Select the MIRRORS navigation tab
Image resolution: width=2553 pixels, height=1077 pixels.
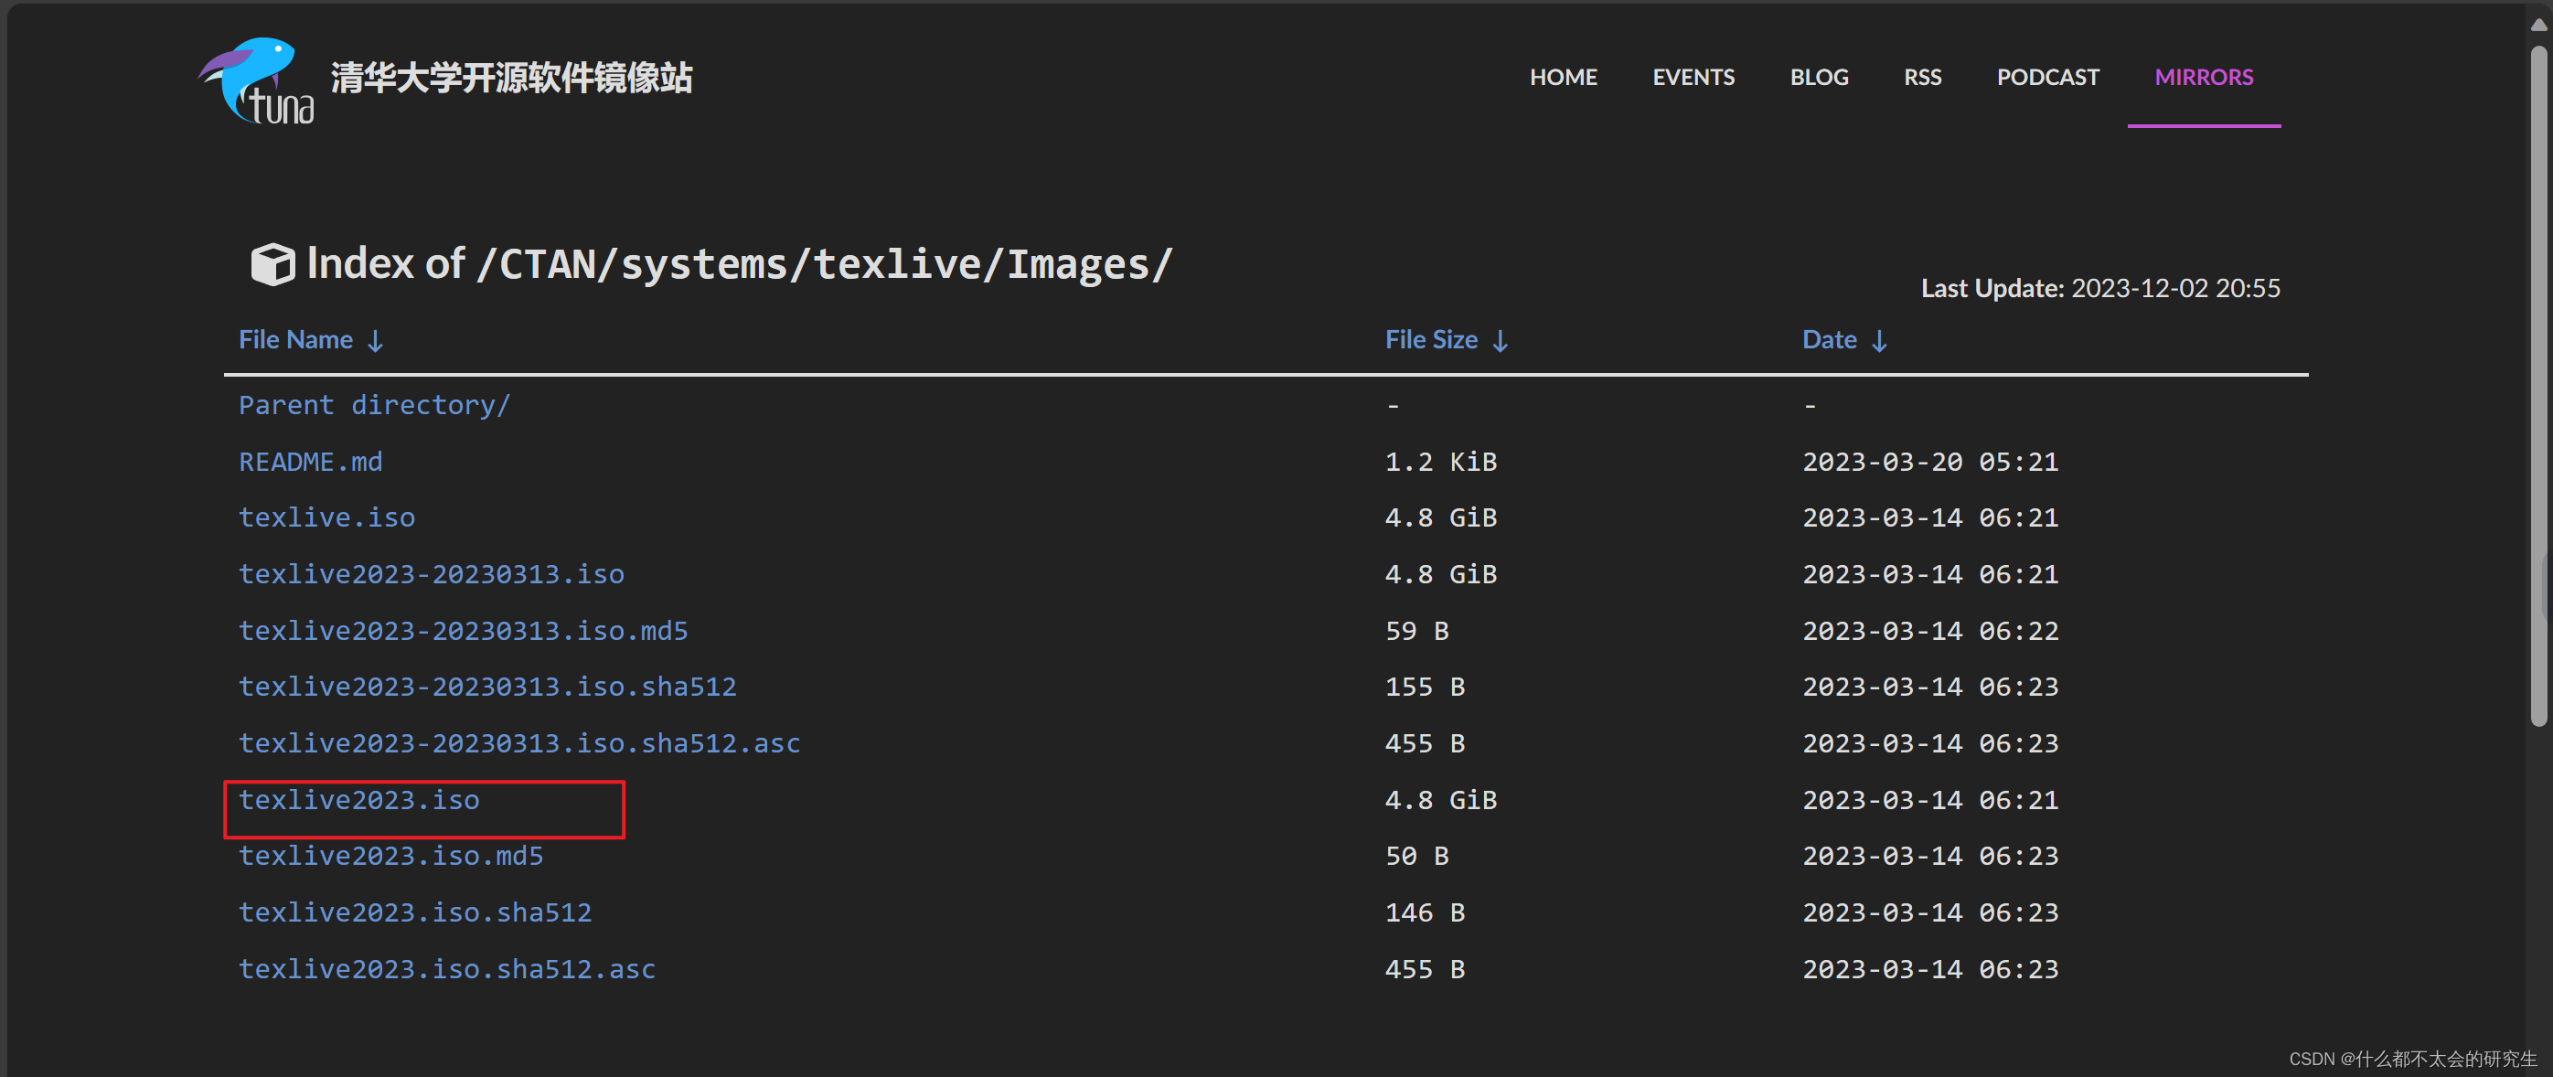click(2203, 78)
